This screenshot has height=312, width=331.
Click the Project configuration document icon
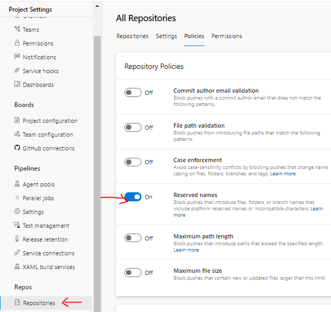pyautogui.click(x=17, y=120)
